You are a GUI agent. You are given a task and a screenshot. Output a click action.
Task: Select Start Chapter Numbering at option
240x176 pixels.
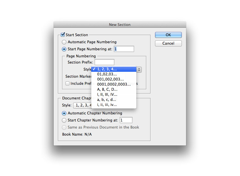click(64, 120)
